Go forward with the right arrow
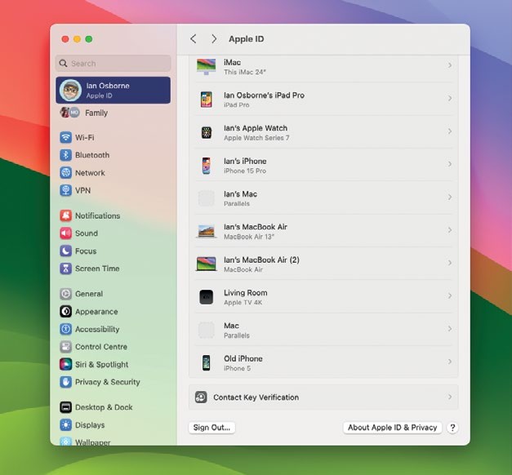Viewport: 512px width, 475px height. [x=214, y=39]
